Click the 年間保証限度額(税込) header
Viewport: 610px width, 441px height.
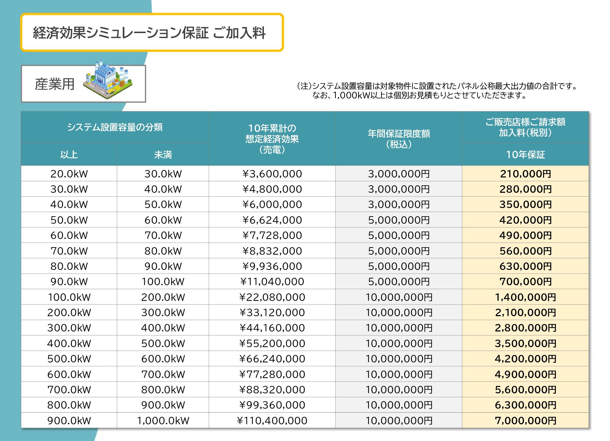(x=399, y=139)
